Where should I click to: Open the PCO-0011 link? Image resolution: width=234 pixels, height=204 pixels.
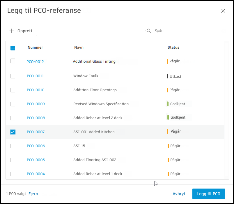point(35,76)
